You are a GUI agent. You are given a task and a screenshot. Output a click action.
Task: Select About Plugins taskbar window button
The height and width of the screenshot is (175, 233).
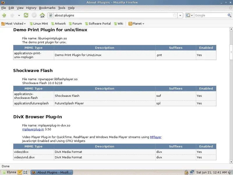tap(52, 172)
